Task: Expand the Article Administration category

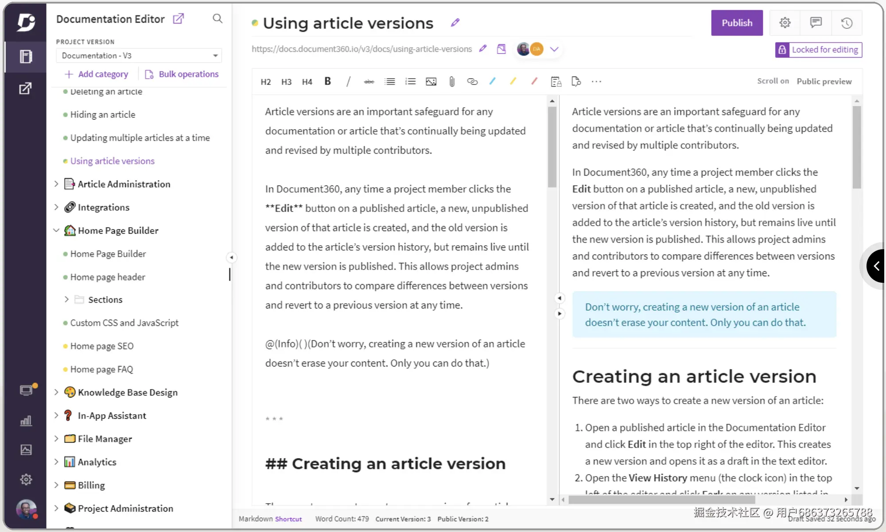Action: point(56,184)
